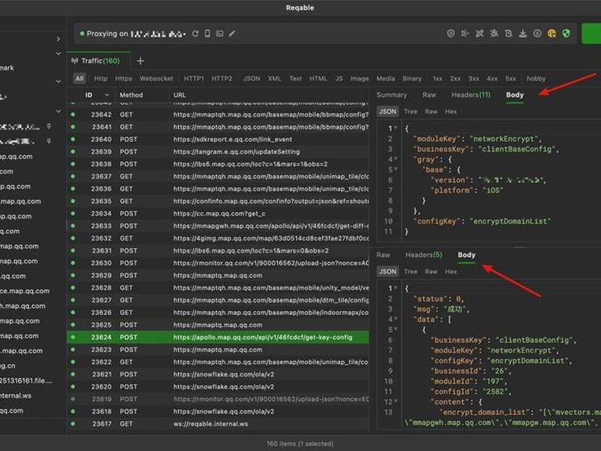Open the request Headers(11) tab

471,95
